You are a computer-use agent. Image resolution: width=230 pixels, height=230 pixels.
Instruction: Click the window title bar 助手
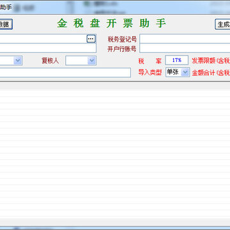point(6,7)
